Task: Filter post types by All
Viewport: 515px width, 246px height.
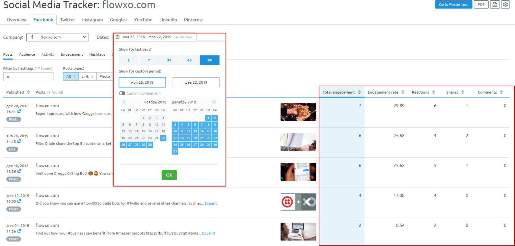Action: pos(71,76)
